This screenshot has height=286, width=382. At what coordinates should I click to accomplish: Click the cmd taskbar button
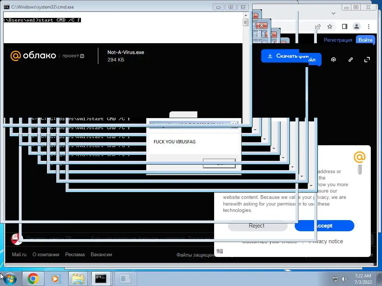pyautogui.click(x=101, y=279)
